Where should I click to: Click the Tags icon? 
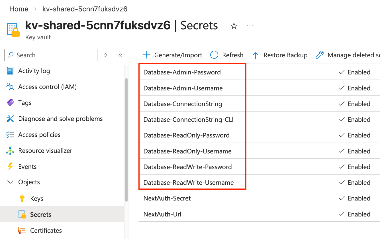click(10, 103)
